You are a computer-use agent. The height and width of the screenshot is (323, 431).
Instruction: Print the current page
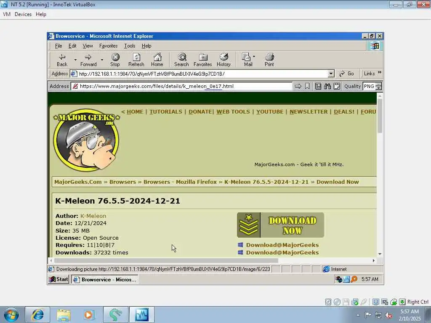point(269,60)
